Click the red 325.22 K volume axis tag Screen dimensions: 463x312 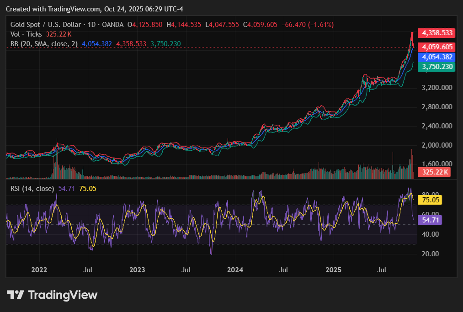[x=434, y=172]
